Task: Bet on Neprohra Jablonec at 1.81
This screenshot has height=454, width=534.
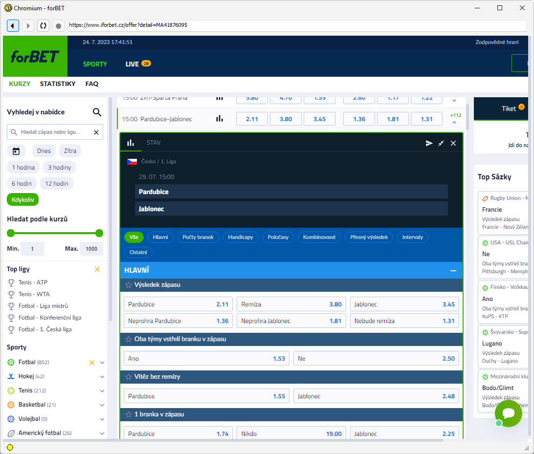Action: [x=291, y=321]
